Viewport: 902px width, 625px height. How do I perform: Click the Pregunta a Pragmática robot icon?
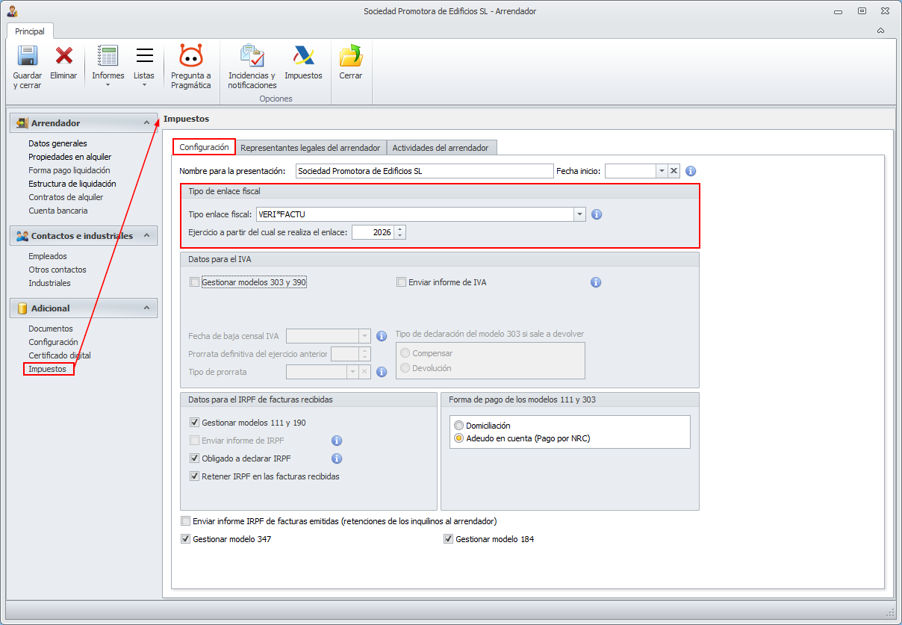(x=191, y=56)
